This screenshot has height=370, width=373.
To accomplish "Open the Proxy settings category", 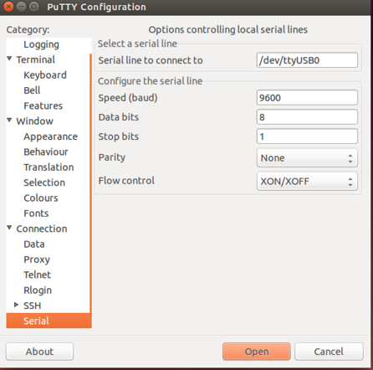I will [37, 260].
